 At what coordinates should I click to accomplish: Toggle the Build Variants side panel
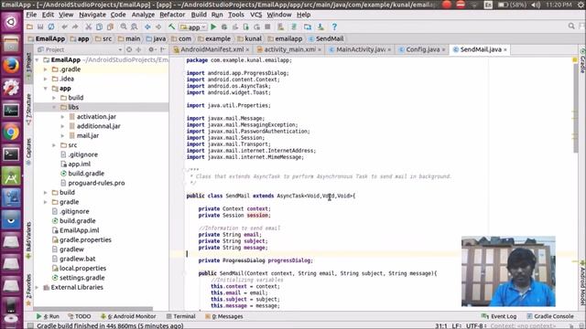pyautogui.click(x=28, y=239)
